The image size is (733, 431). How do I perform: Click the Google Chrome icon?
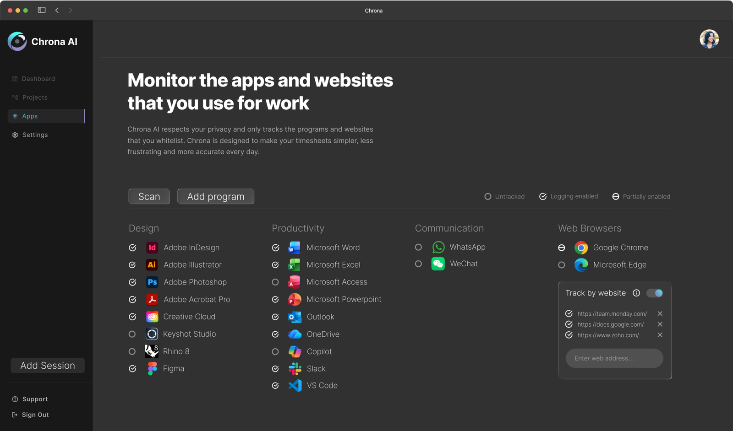tap(581, 248)
